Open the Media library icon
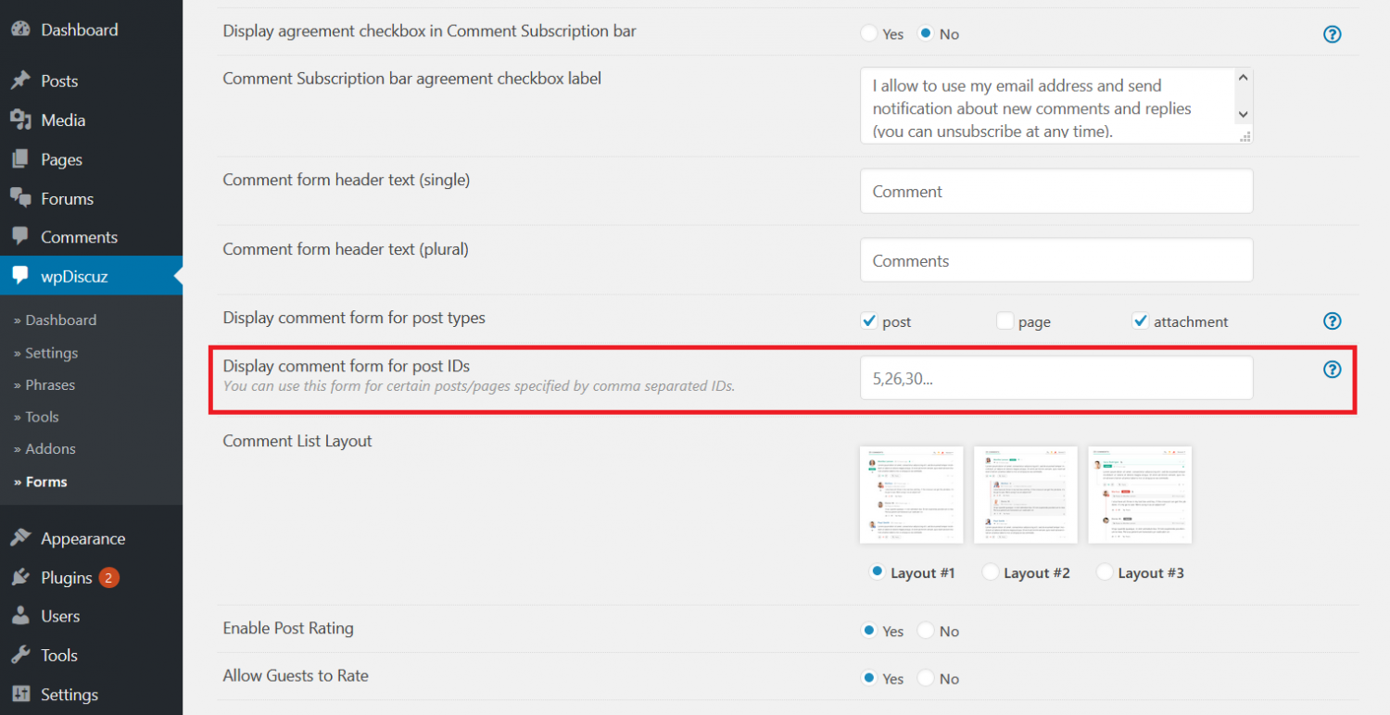The image size is (1390, 715). click(20, 119)
